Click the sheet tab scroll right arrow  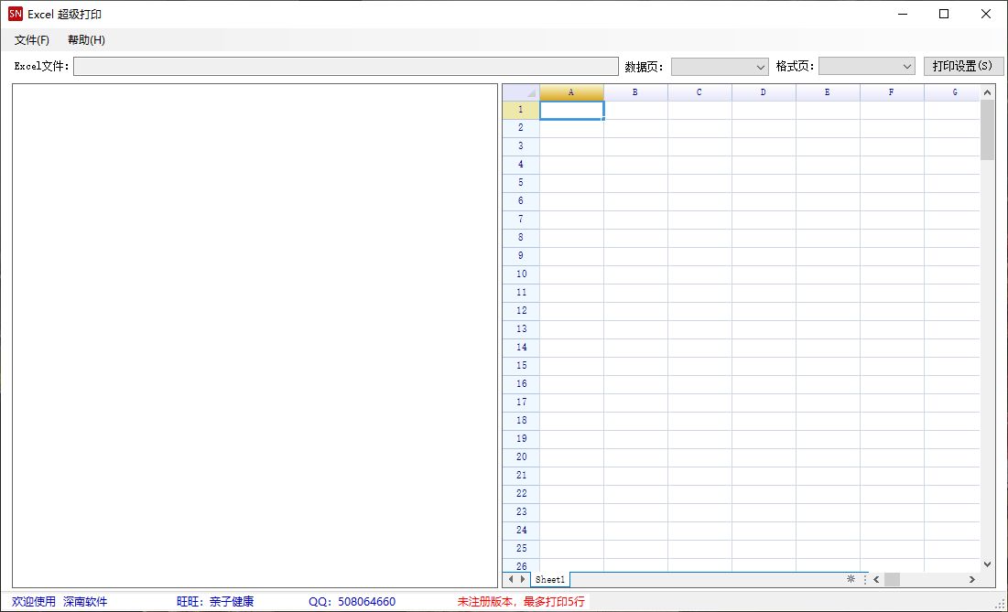tap(523, 579)
